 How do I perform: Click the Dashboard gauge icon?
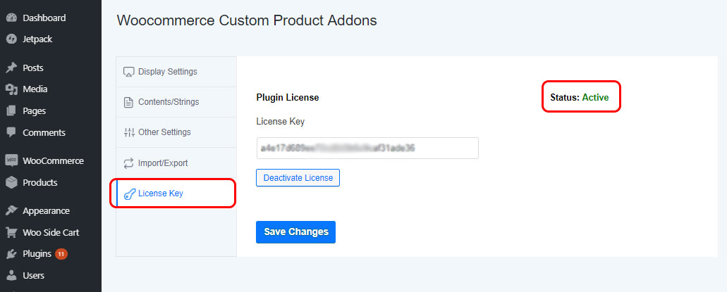[x=11, y=18]
